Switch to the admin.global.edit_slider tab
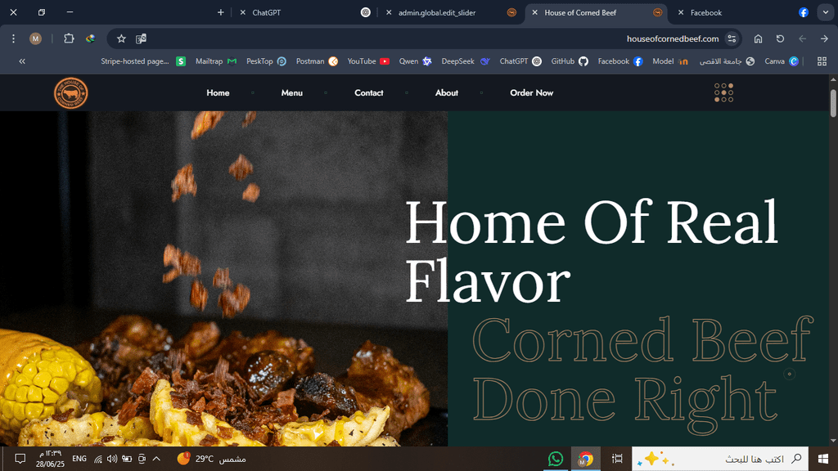The image size is (838, 471). pos(451,12)
